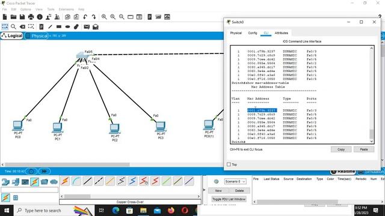Click highlighted MAC address 0001.c79b.8237

[x=262, y=110]
